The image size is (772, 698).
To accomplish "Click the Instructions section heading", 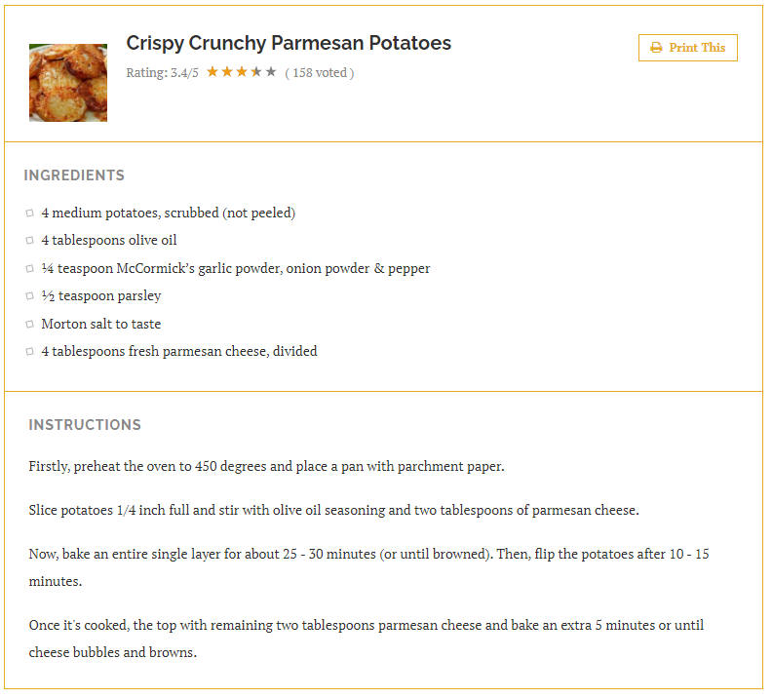I will coord(85,425).
